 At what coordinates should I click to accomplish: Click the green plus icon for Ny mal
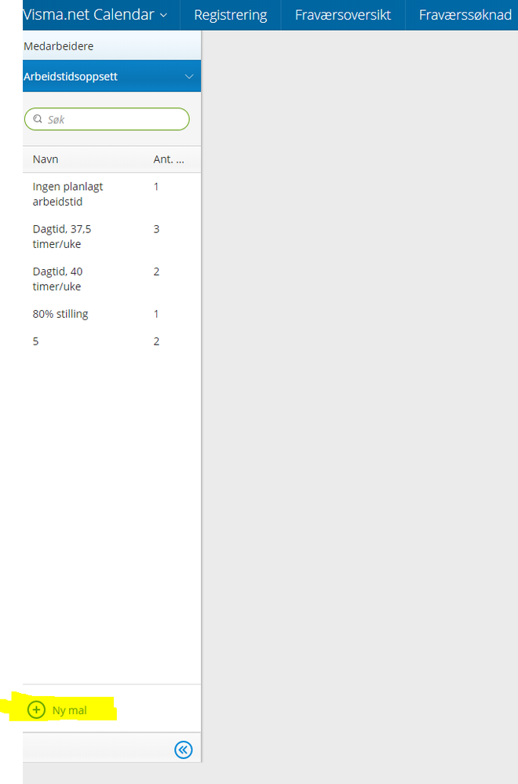tap(36, 710)
